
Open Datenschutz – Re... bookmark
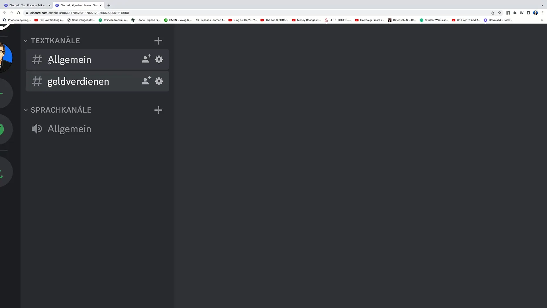[x=402, y=20]
